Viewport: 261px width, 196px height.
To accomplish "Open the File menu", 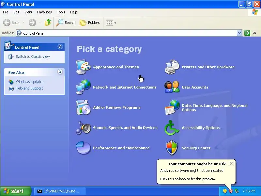I will [x=6, y=12].
